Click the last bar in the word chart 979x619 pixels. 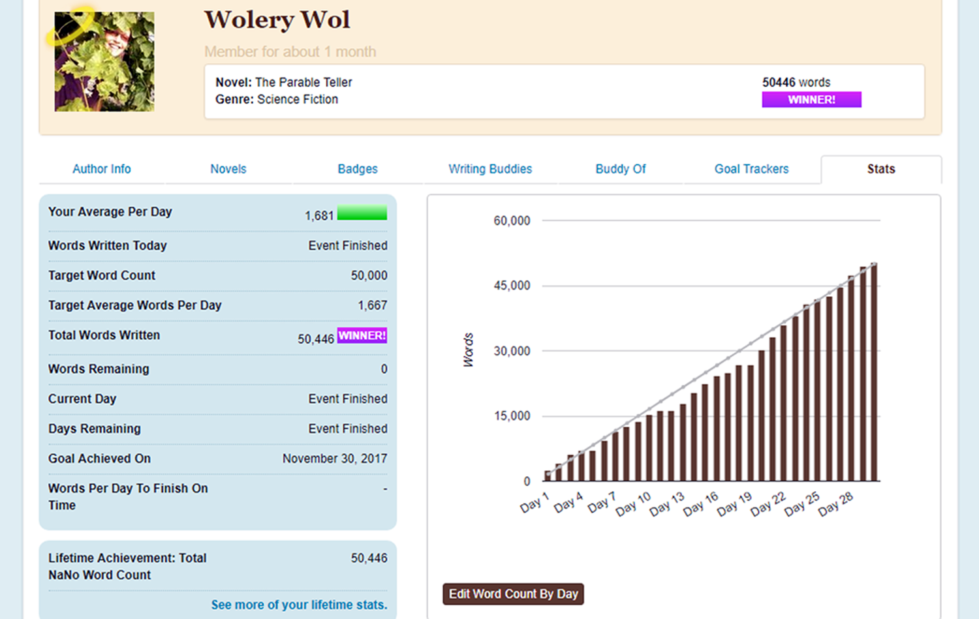(x=874, y=372)
